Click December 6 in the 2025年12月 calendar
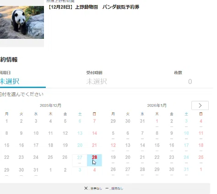Image resolution: width=217 pixels, height=194 pixels. tap(80, 121)
